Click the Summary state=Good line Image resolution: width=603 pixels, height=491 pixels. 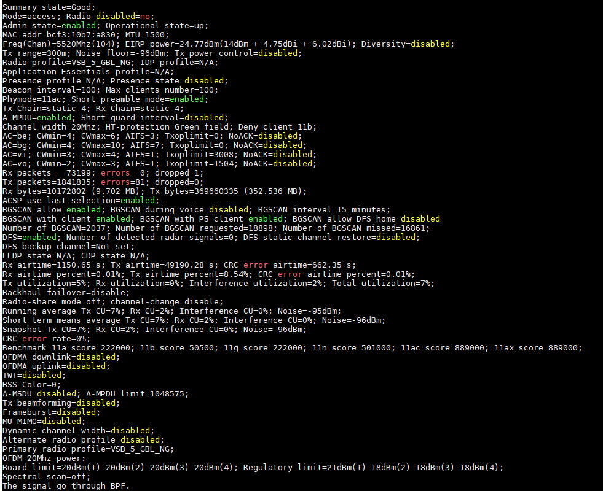point(49,7)
